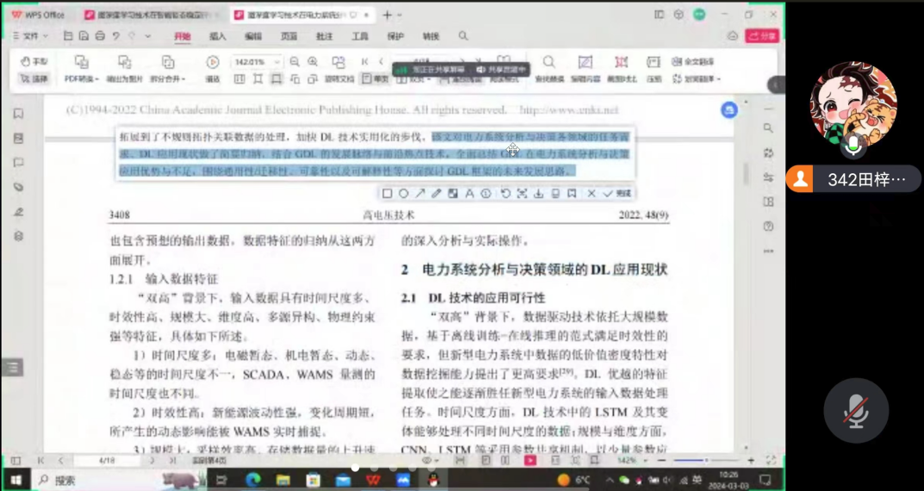Open the bookmark panel in left sidebar

pyautogui.click(x=18, y=114)
